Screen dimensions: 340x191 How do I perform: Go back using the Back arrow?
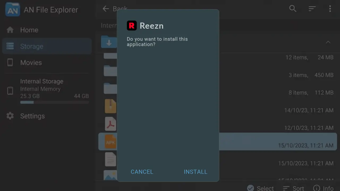coord(106,9)
